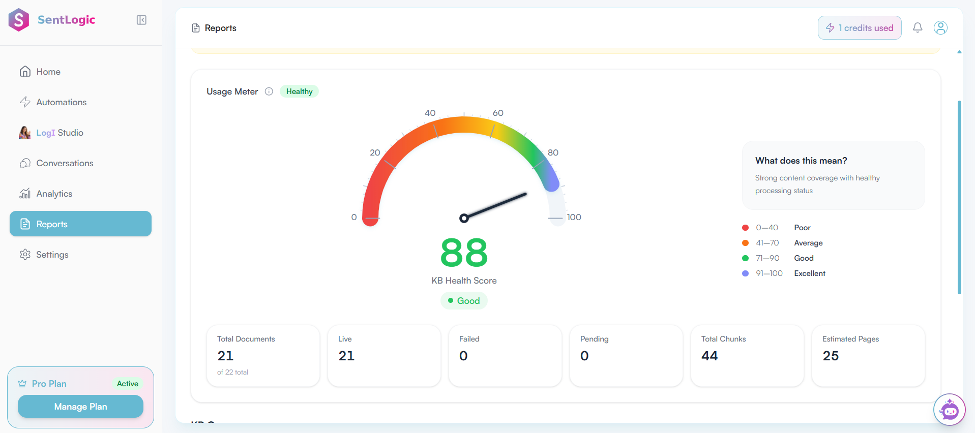975x433 pixels.
Task: Click the gauge label 80
Action: click(553, 152)
